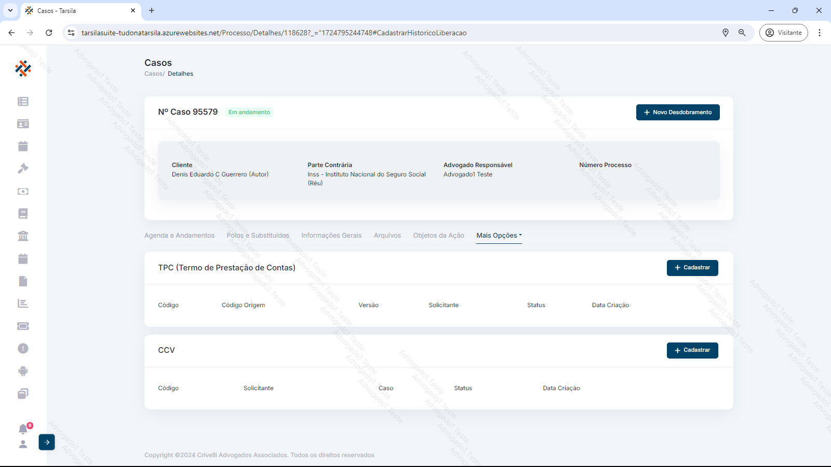Click the browser address bar URL
This screenshot has height=467, width=831.
(x=274, y=33)
